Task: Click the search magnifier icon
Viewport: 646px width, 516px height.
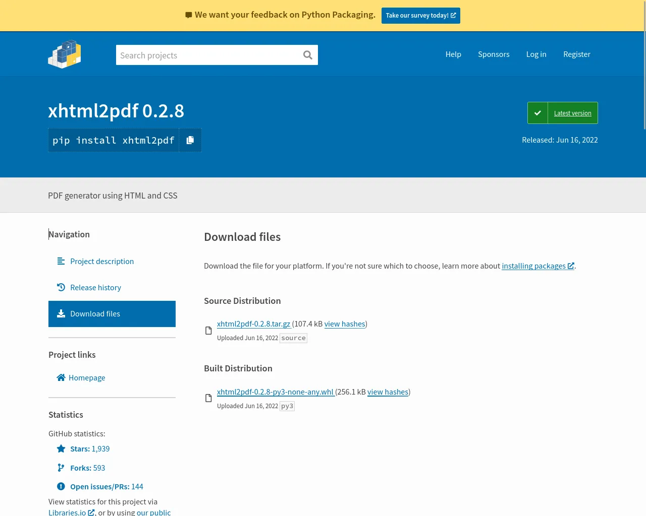Action: tap(307, 55)
